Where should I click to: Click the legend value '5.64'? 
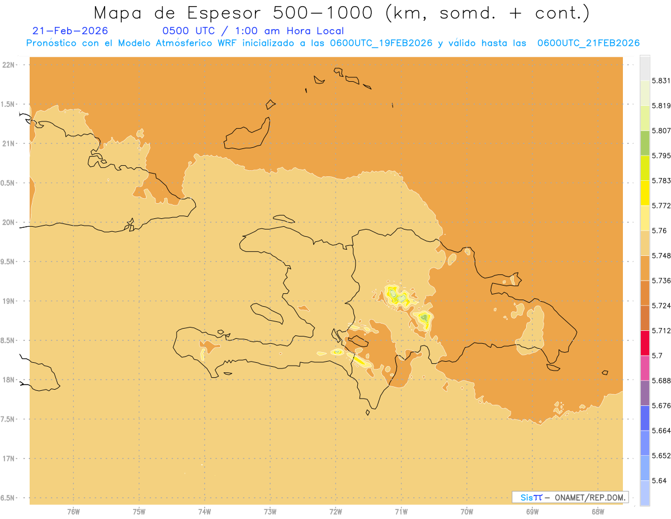659,480
